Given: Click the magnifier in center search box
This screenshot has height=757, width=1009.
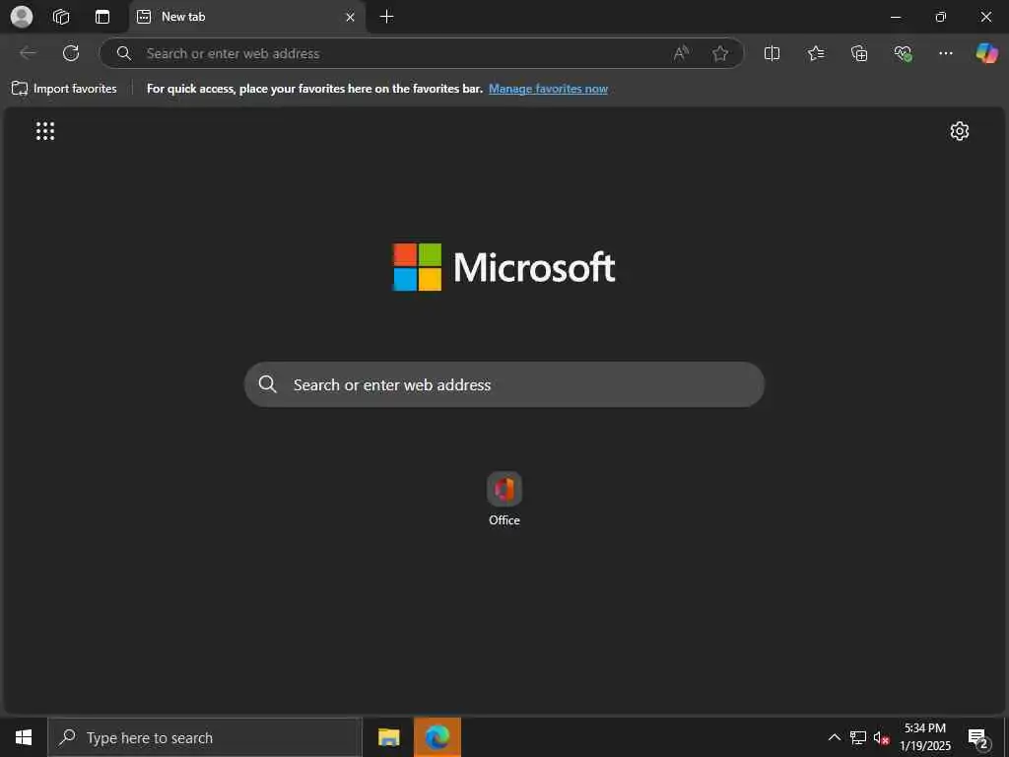Looking at the screenshot, I should point(268,384).
